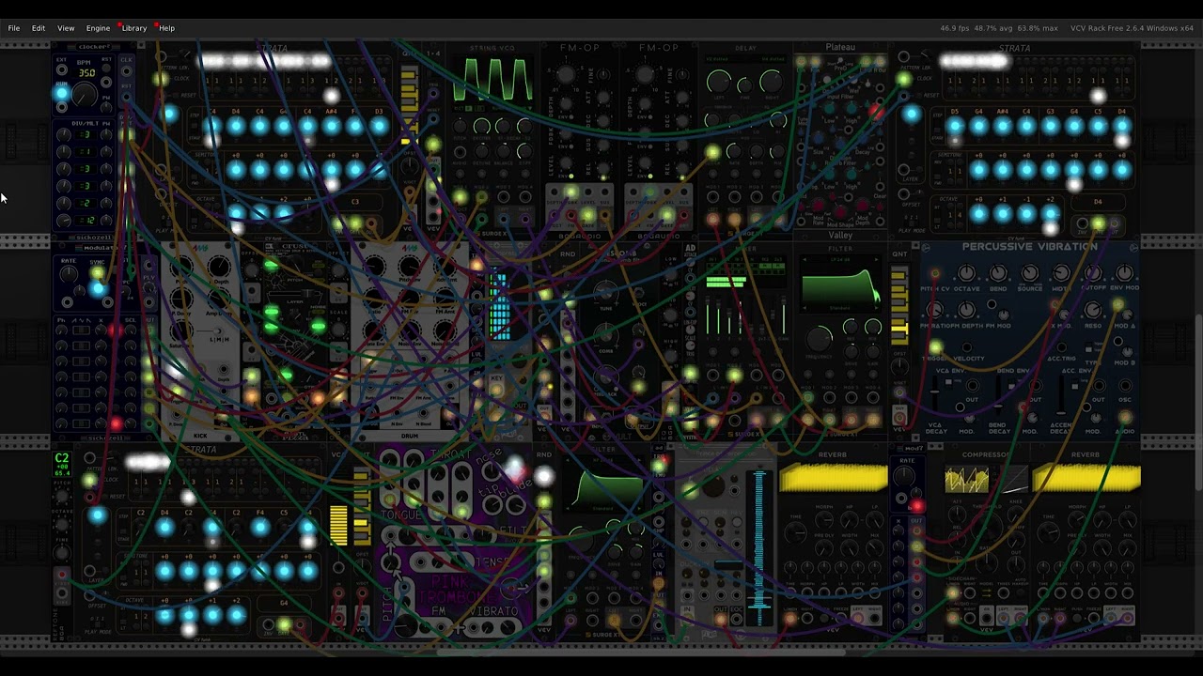
Task: Open the Engine menu
Action: [98, 28]
